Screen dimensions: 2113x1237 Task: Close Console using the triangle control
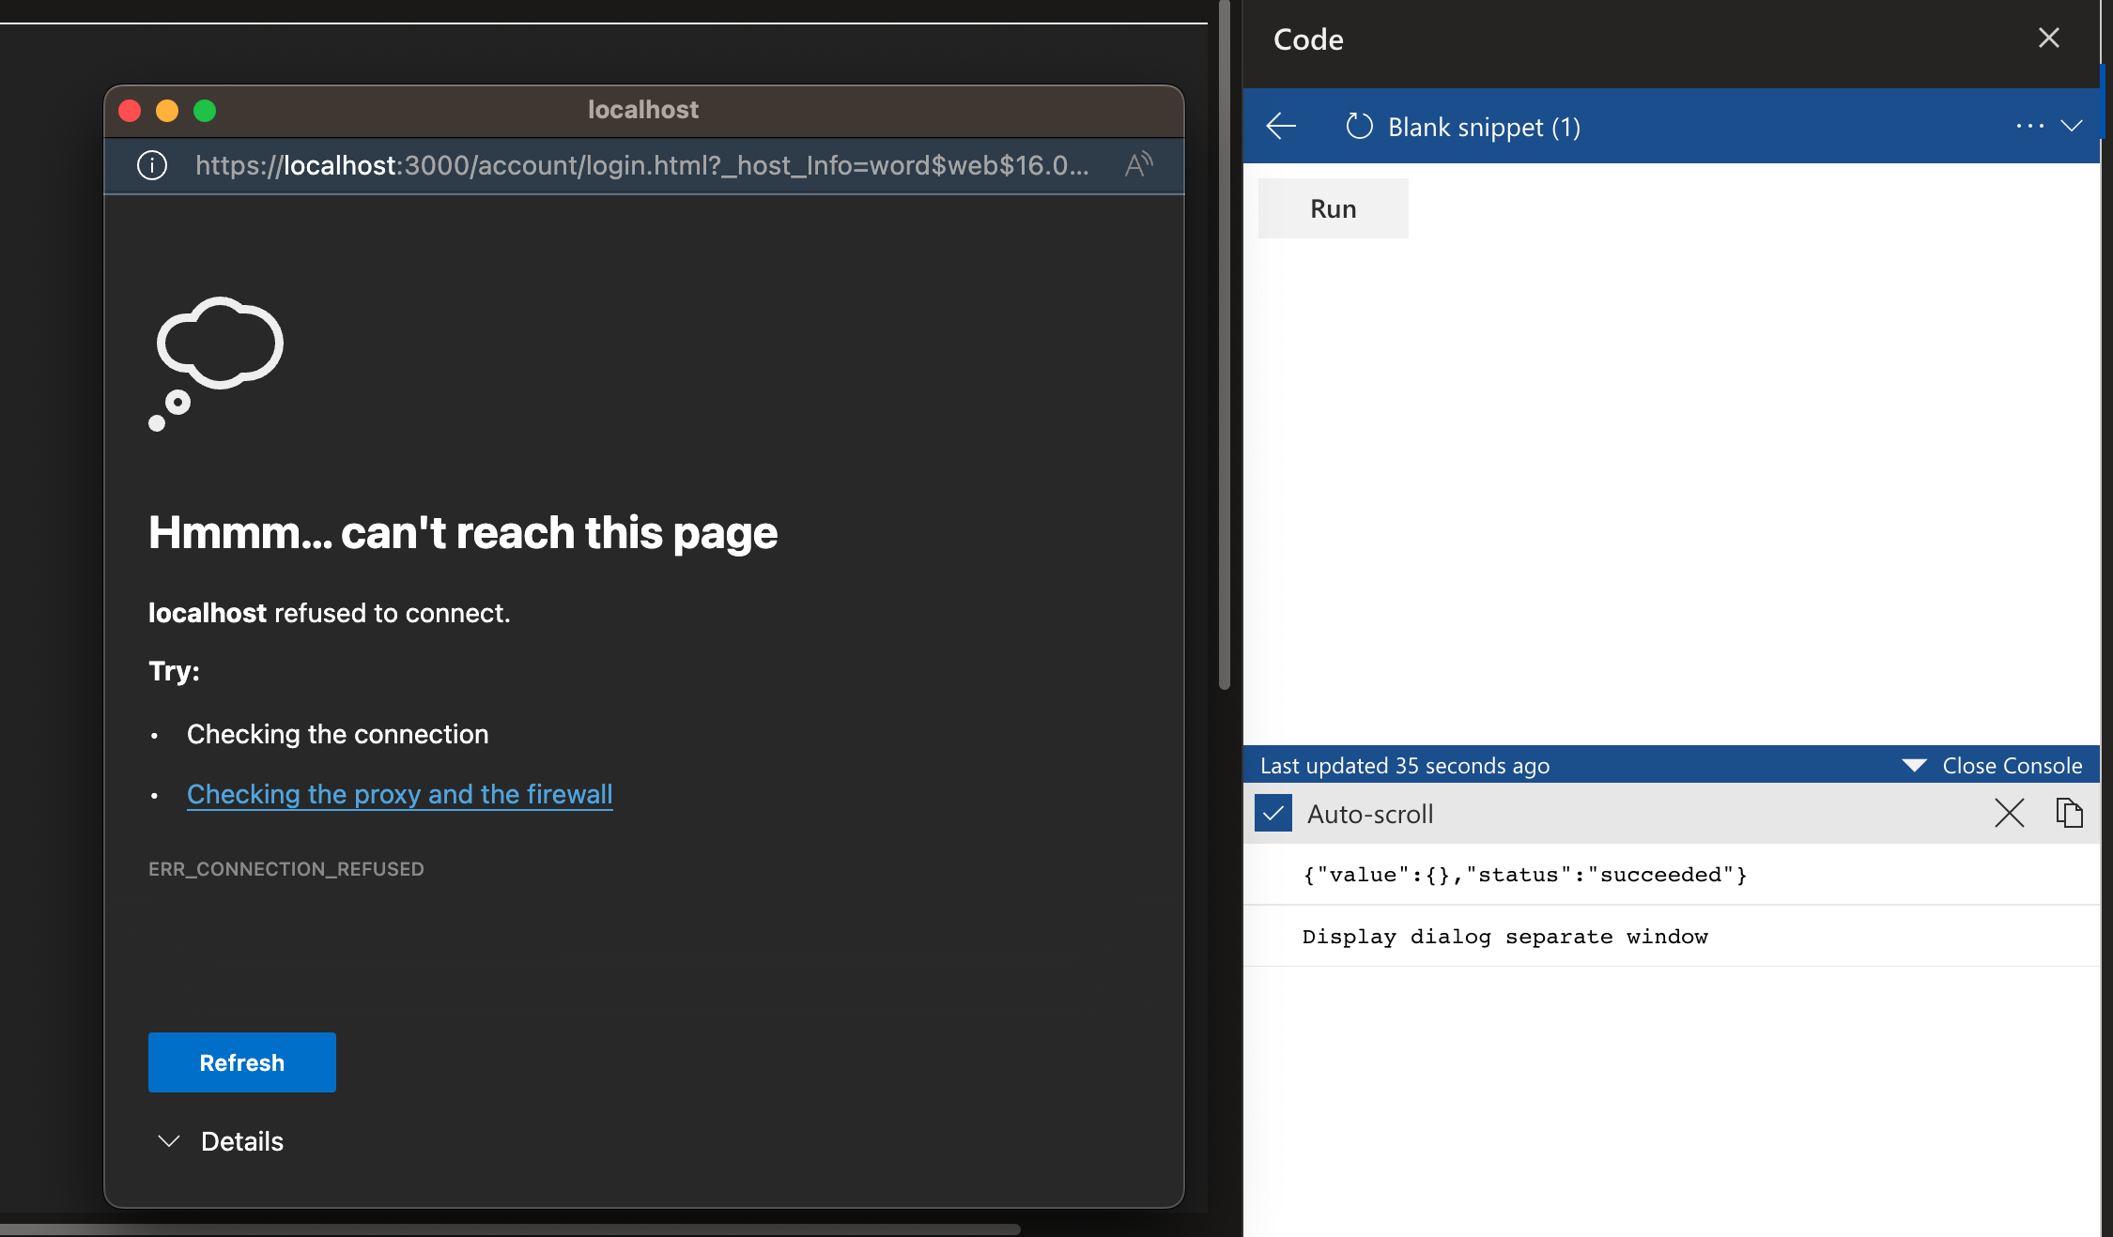[1915, 765]
